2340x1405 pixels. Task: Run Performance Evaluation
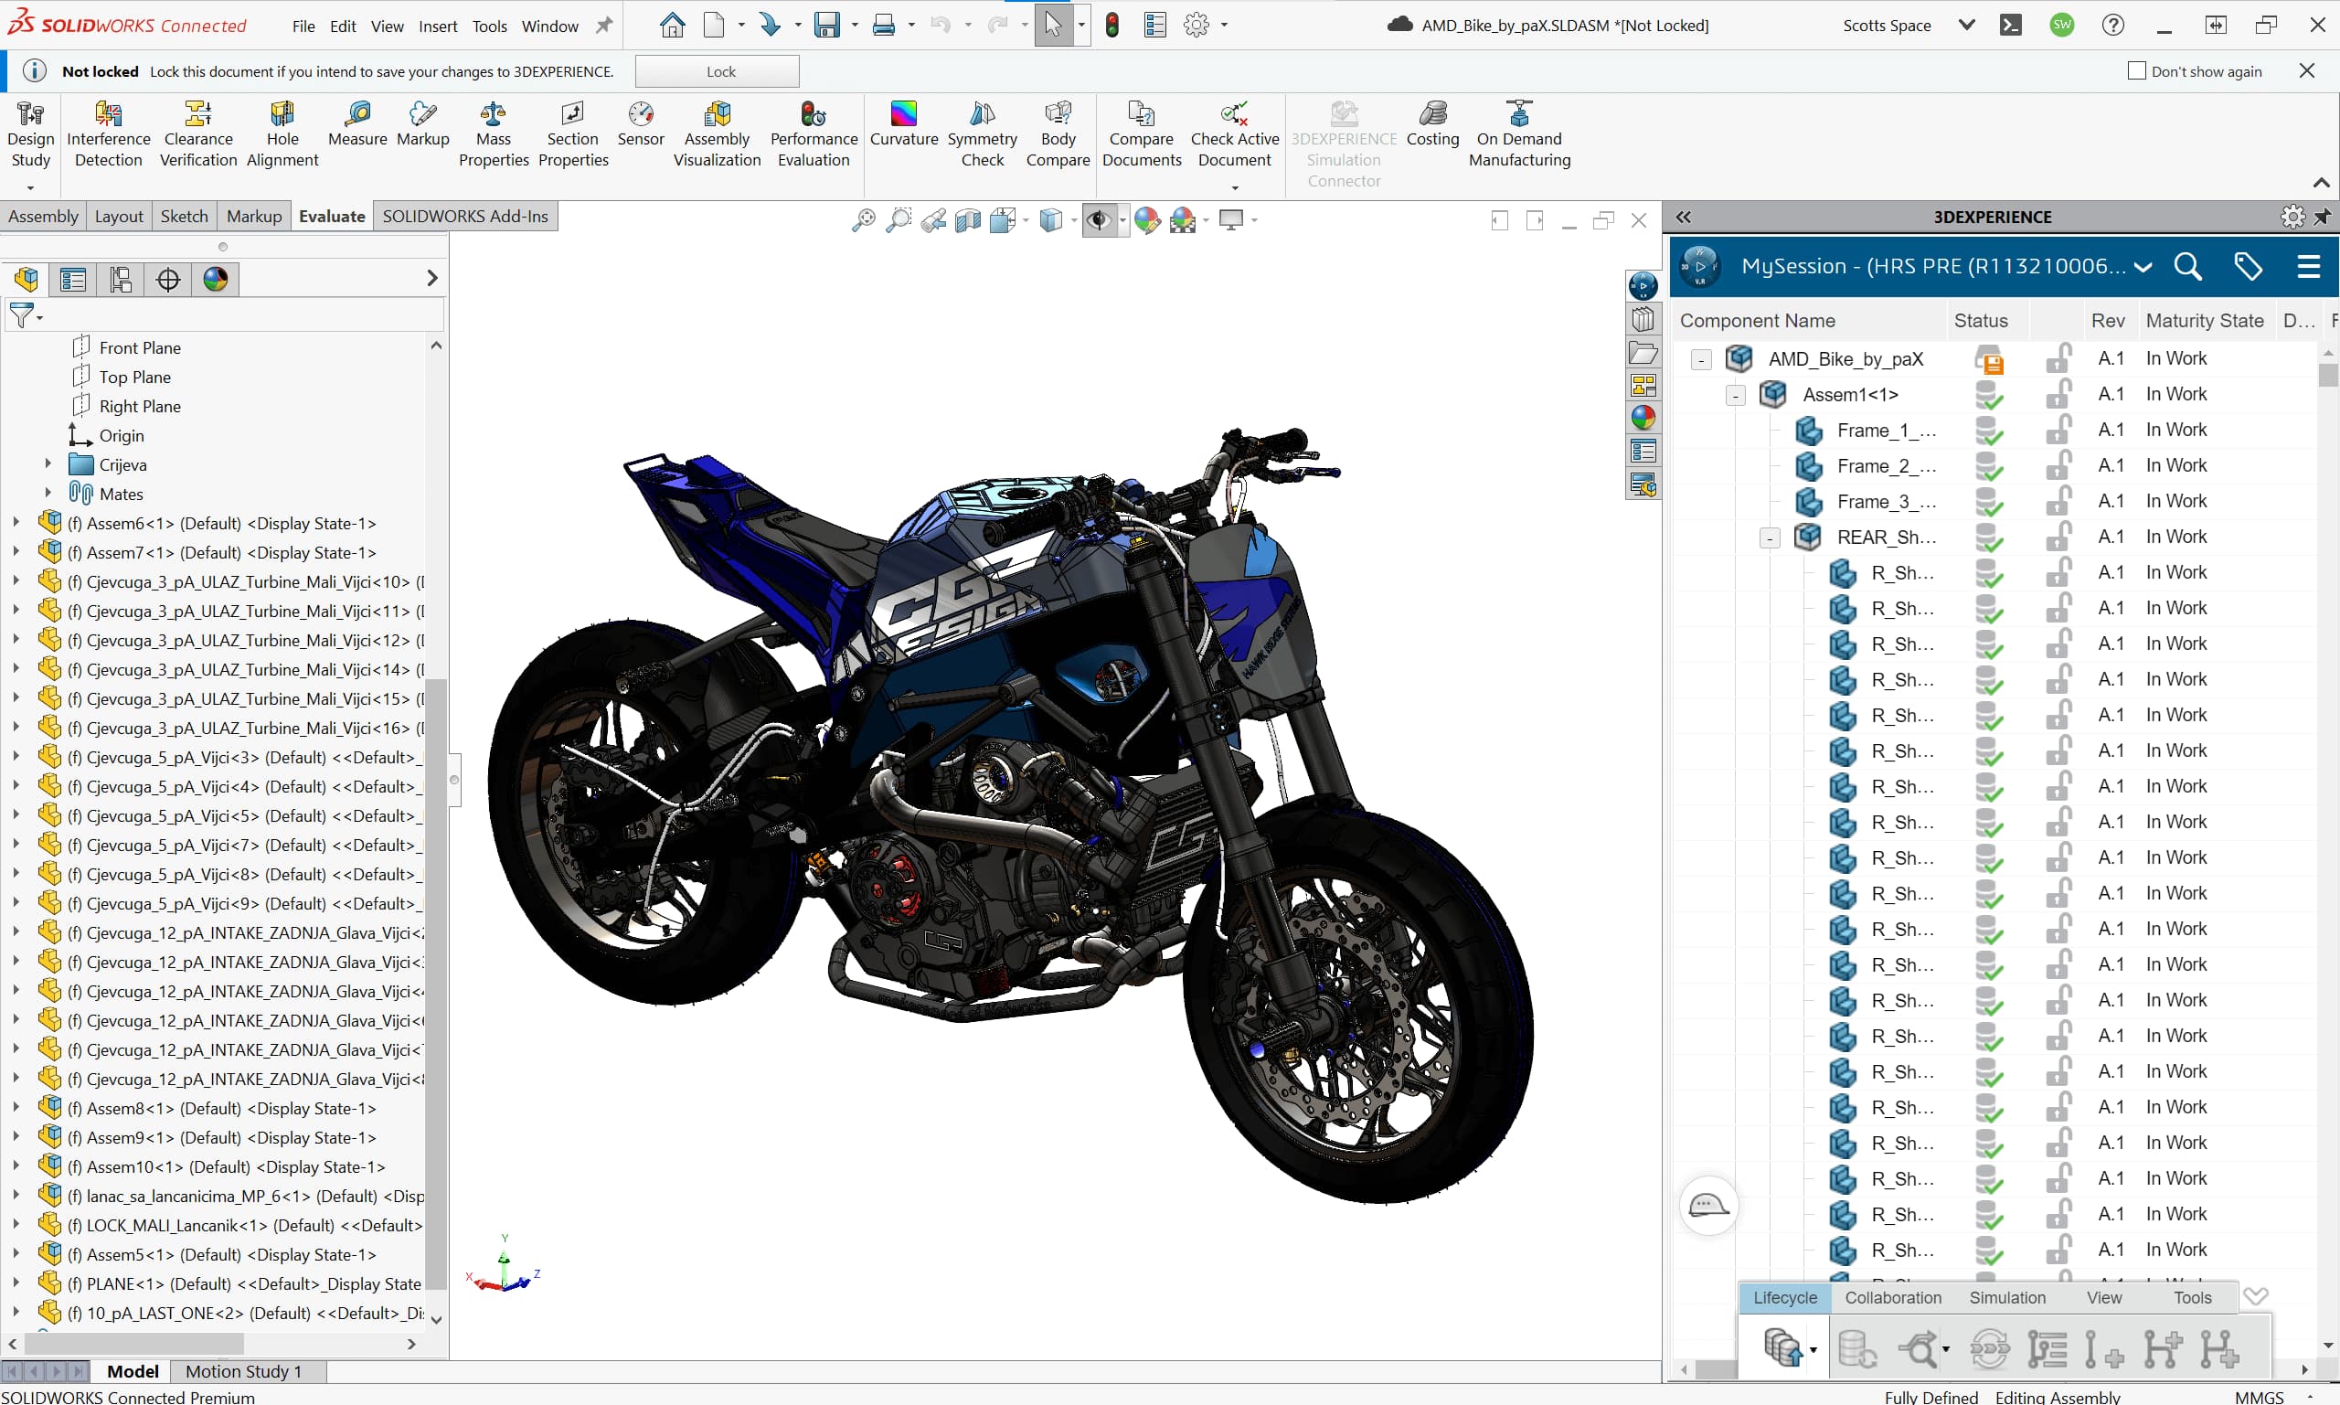coord(814,134)
